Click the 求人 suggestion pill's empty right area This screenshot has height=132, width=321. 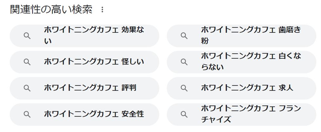[304, 88]
